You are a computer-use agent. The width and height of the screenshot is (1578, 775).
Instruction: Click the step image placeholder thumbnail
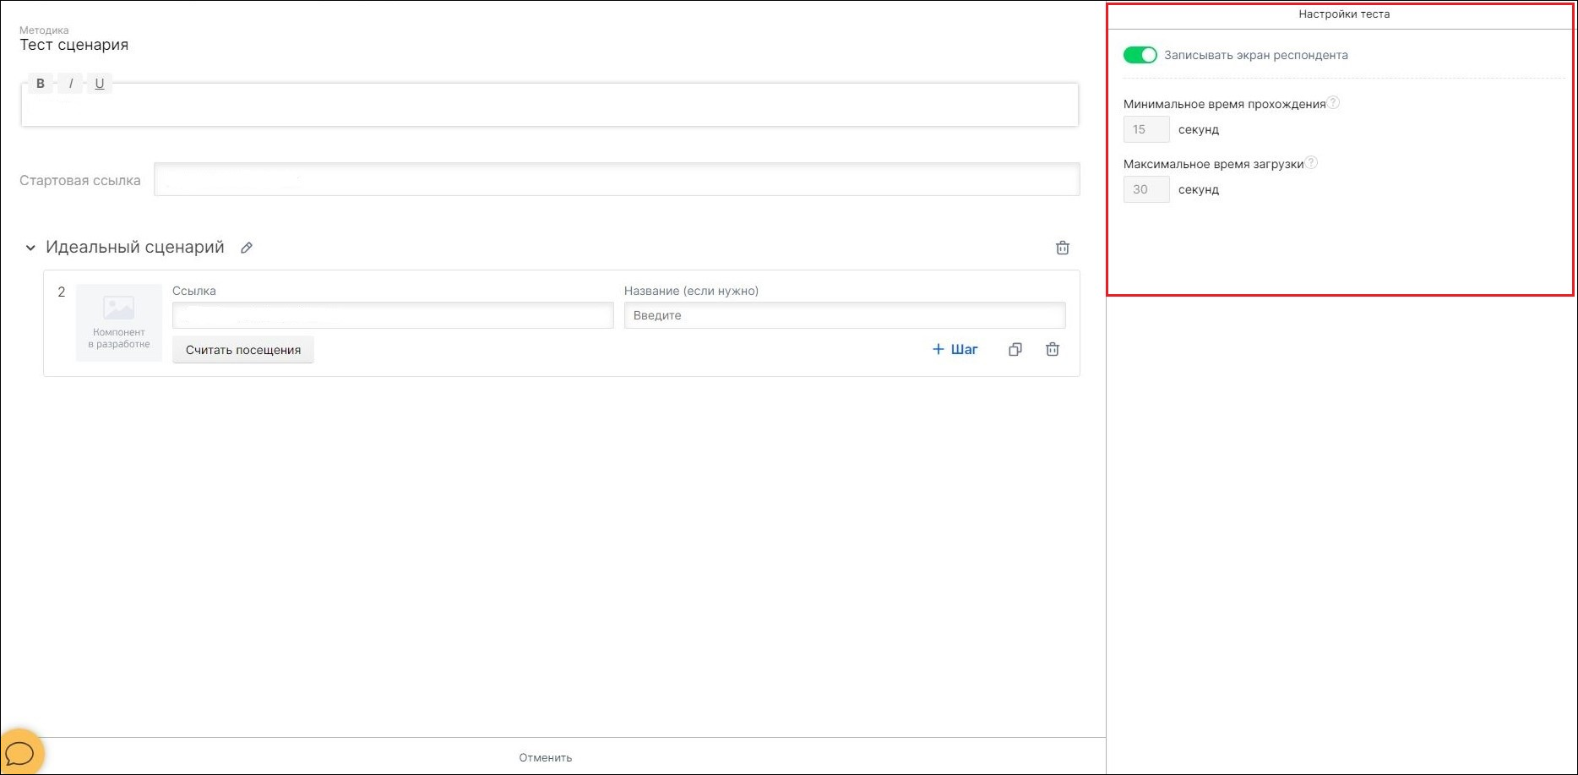click(119, 323)
